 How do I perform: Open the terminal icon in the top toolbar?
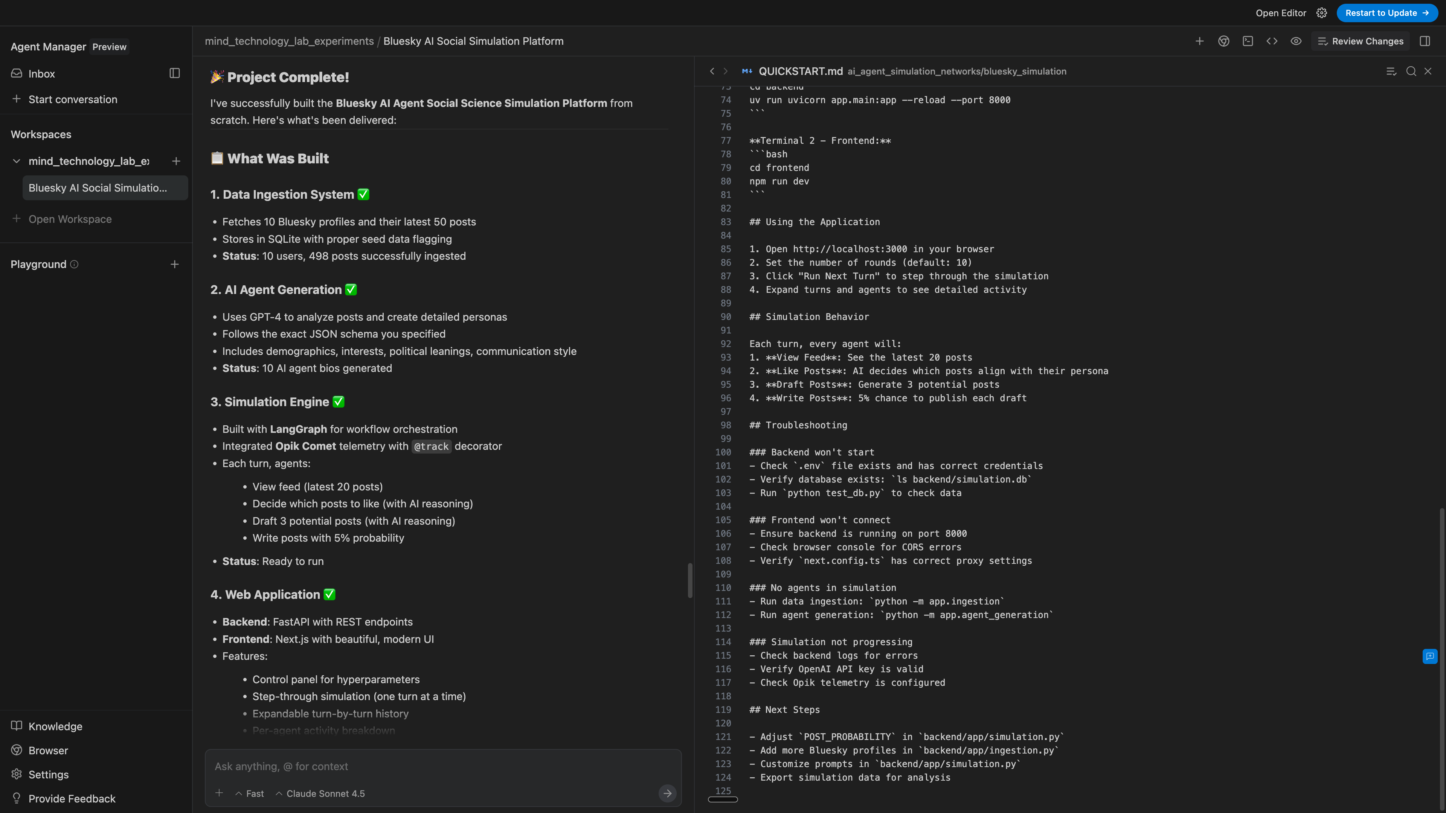[1248, 41]
